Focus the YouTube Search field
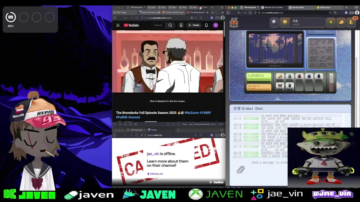This screenshot has height=202, width=360. (x=158, y=25)
